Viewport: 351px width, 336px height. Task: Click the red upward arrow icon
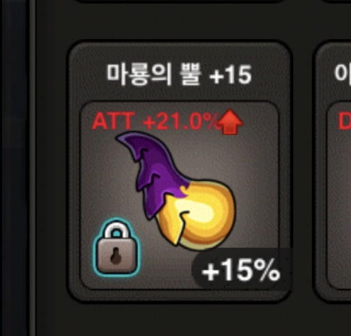230,122
